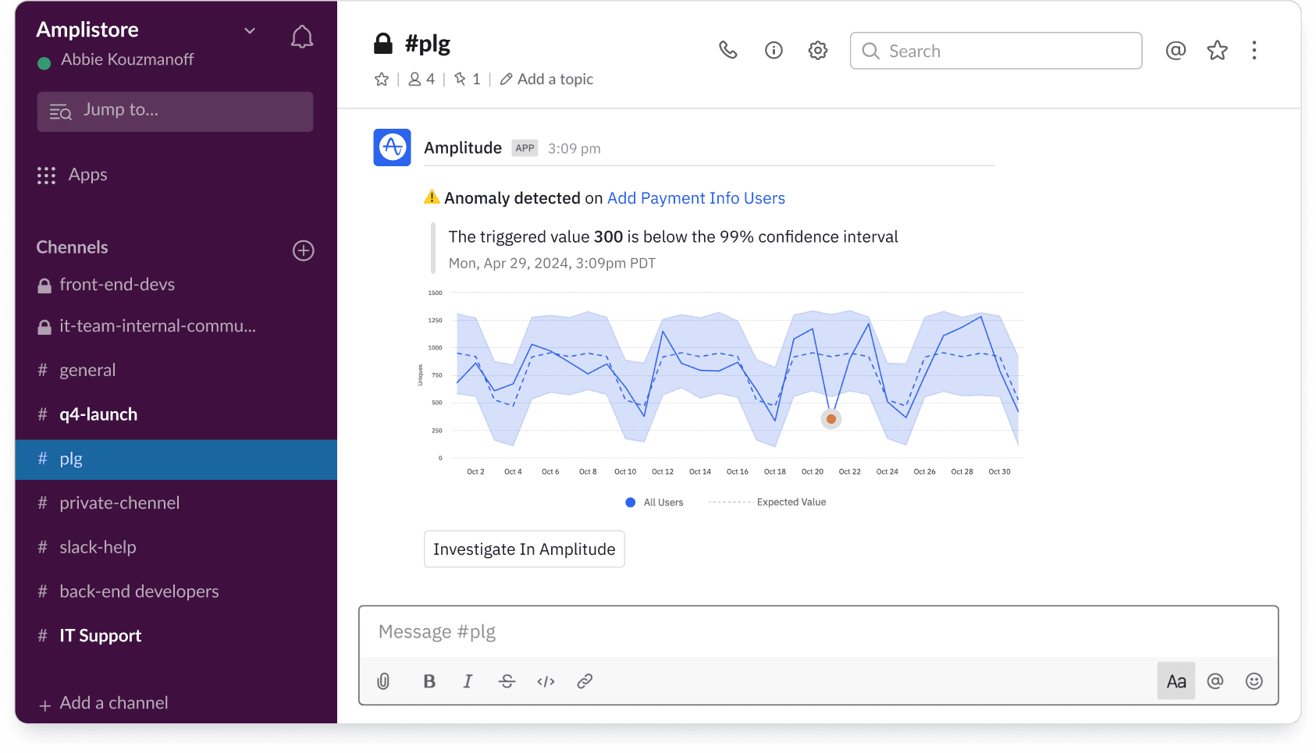The height and width of the screenshot is (753, 1316).
Task: Attach a file with paperclip icon
Action: tap(383, 681)
